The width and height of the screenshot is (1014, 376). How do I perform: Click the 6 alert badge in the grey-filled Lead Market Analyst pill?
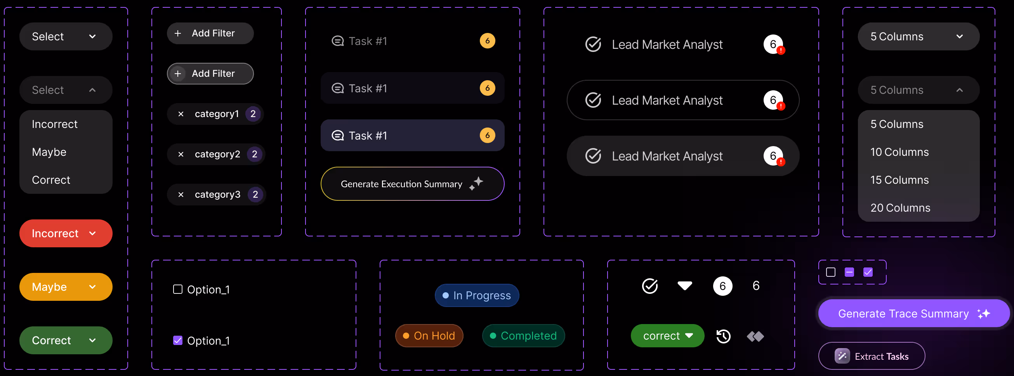click(774, 156)
